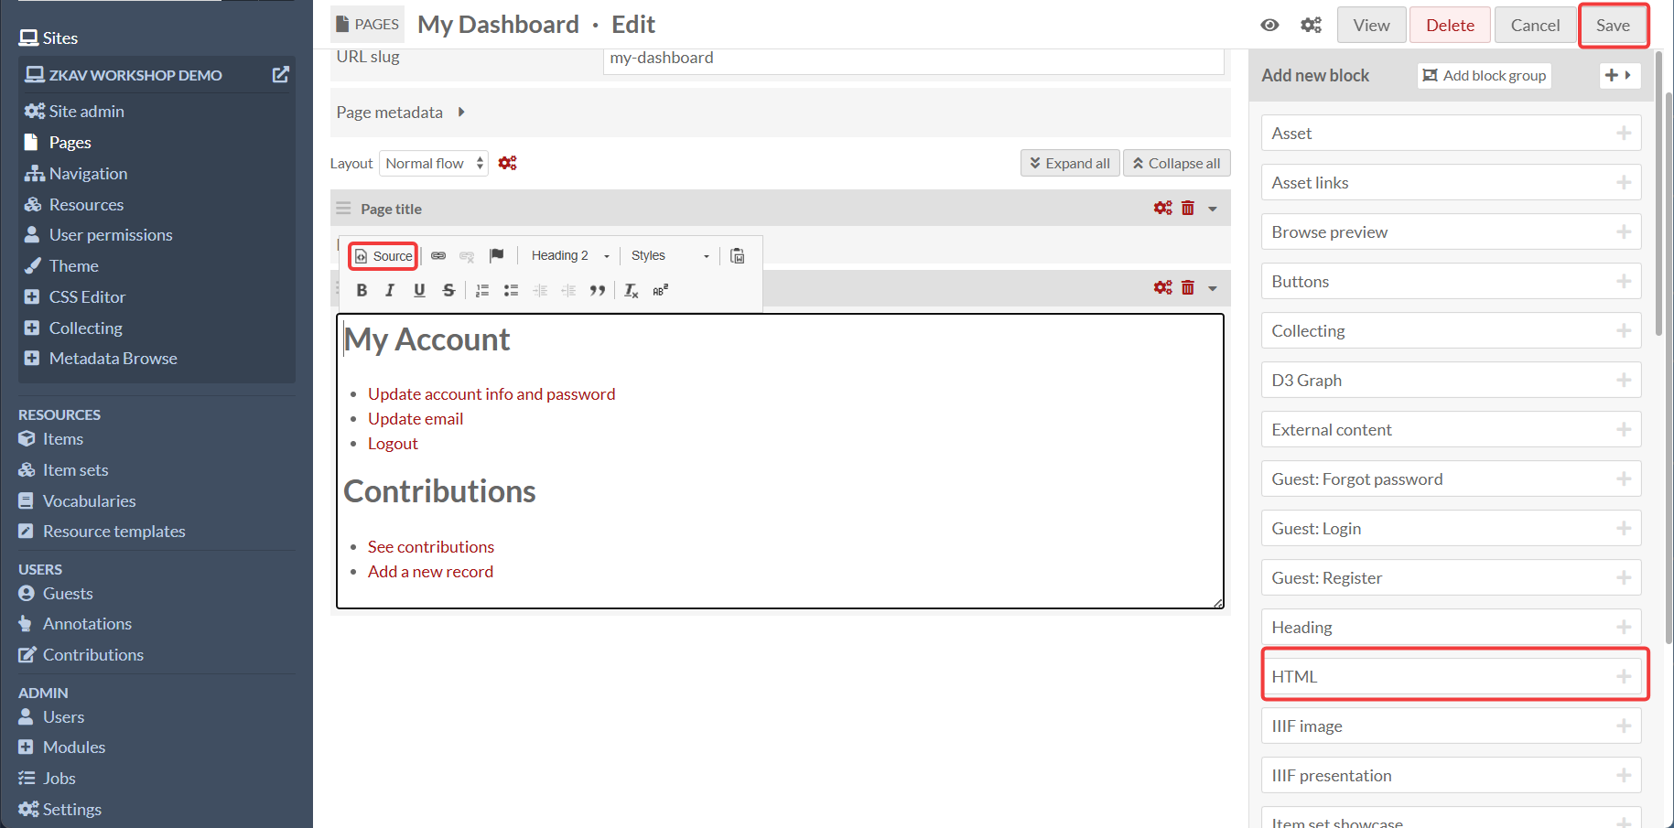Click the 'See contributions' link in the editor

point(431,547)
